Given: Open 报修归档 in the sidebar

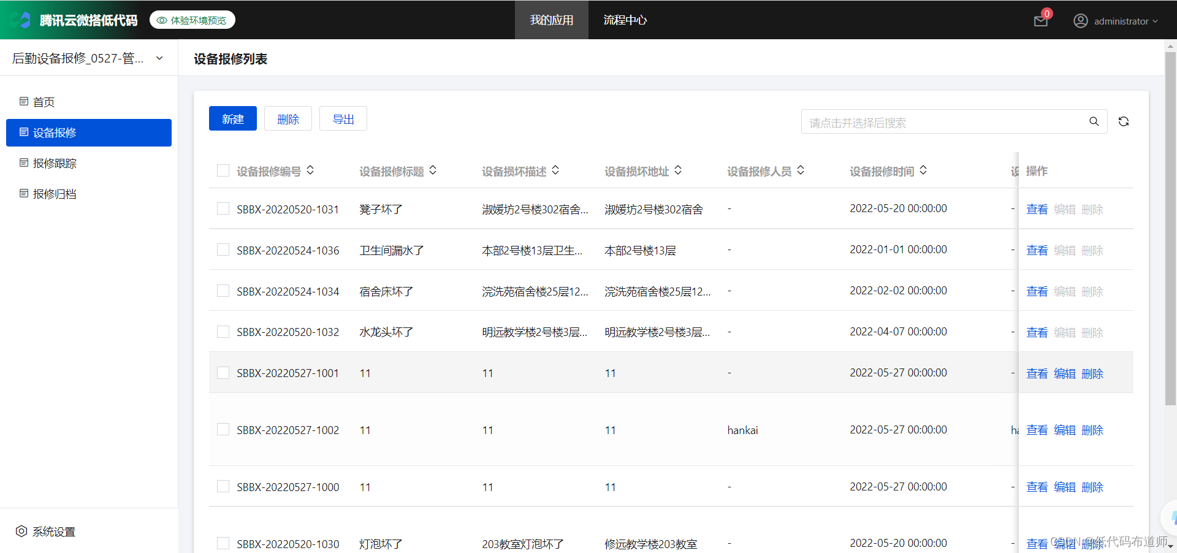Looking at the screenshot, I should pyautogui.click(x=89, y=194).
